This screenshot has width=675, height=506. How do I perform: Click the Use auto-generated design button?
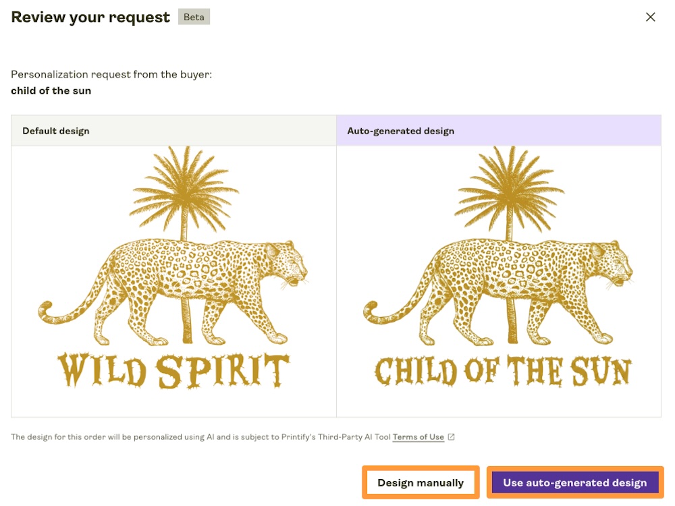[574, 482]
